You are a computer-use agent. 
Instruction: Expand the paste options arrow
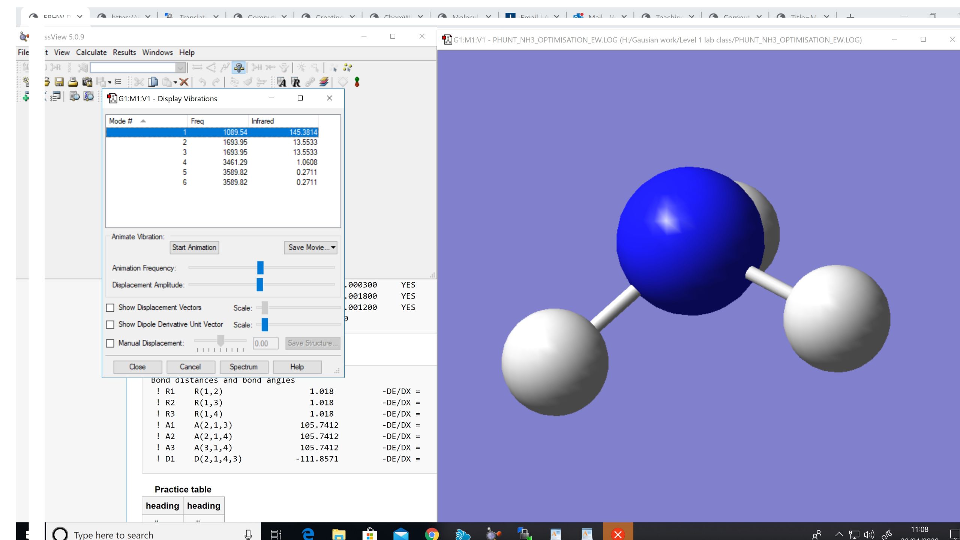point(175,82)
